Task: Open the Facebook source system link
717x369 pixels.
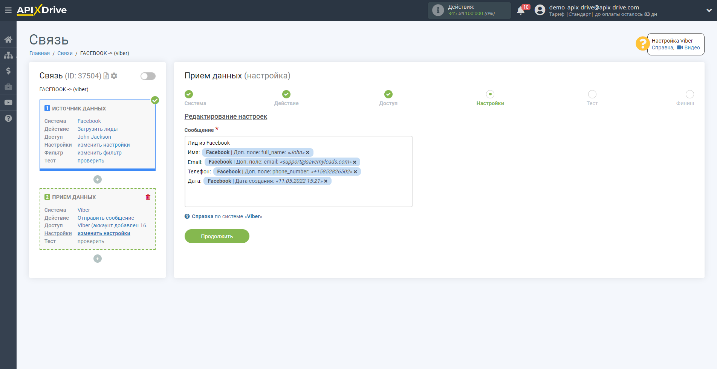Action: tap(89, 121)
